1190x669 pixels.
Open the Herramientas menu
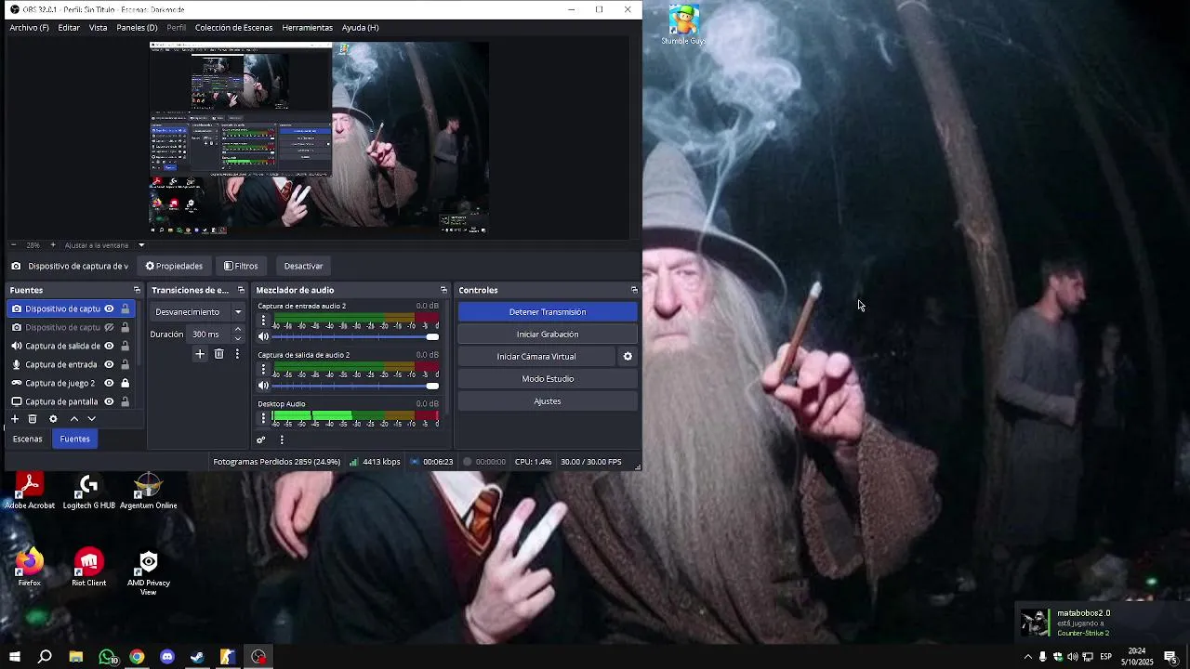307,28
